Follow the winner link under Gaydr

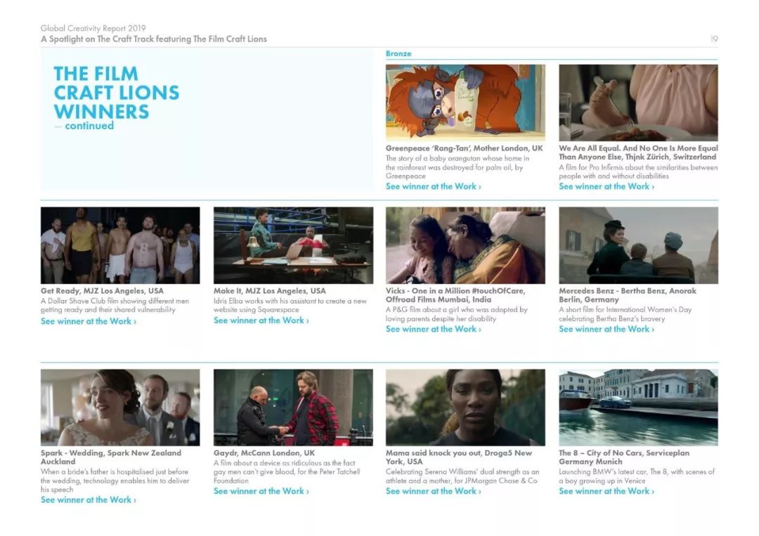click(261, 491)
